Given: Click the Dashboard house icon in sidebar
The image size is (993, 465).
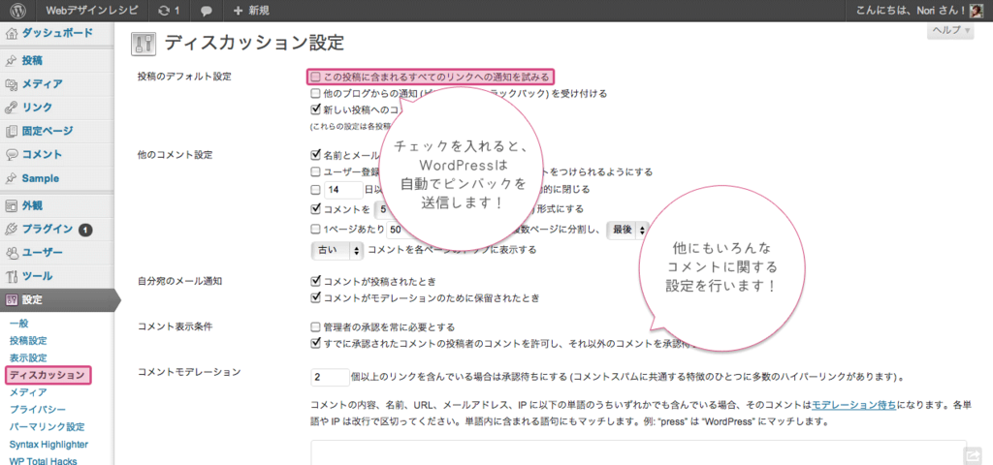Looking at the screenshot, I should [x=12, y=34].
